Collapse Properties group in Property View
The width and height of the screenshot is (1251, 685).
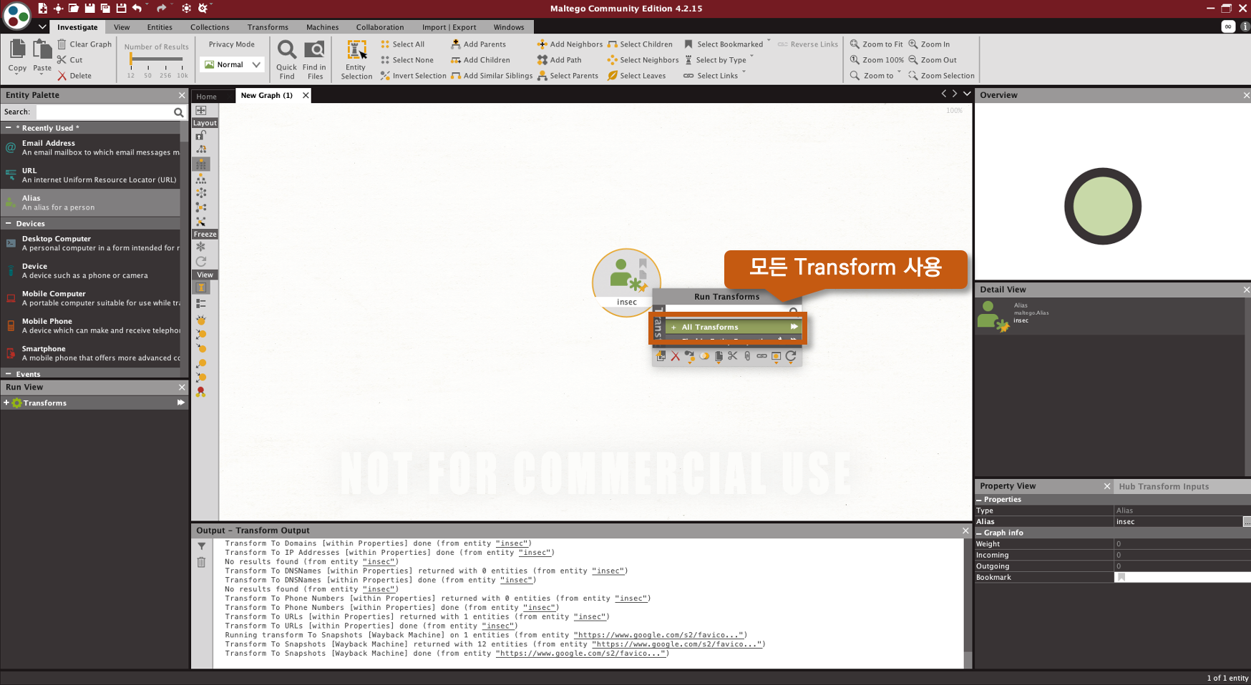(x=979, y=500)
